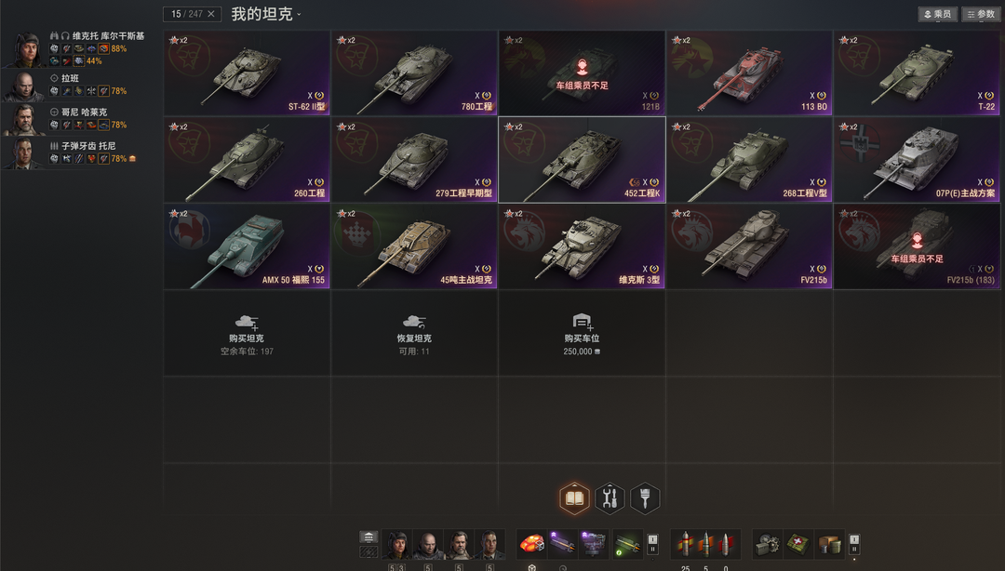This screenshot has width=1005, height=571.
Task: Select the AMX 50 福熙 155 tank
Action: (247, 246)
